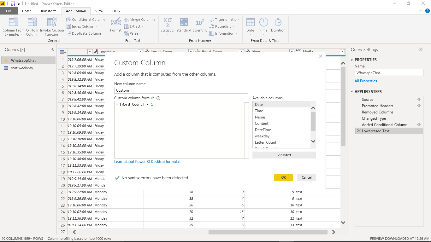
Task: Open Learn about Power BI Desktop formulas link
Action: pos(147,162)
